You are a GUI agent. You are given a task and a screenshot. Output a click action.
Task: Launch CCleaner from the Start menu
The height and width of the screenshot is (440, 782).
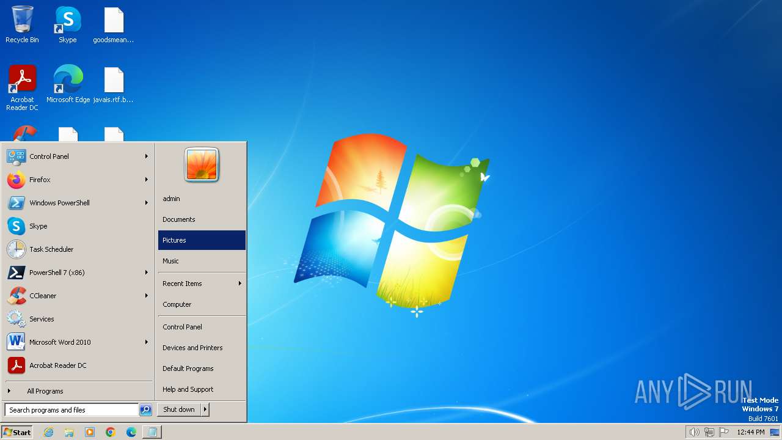(78, 296)
